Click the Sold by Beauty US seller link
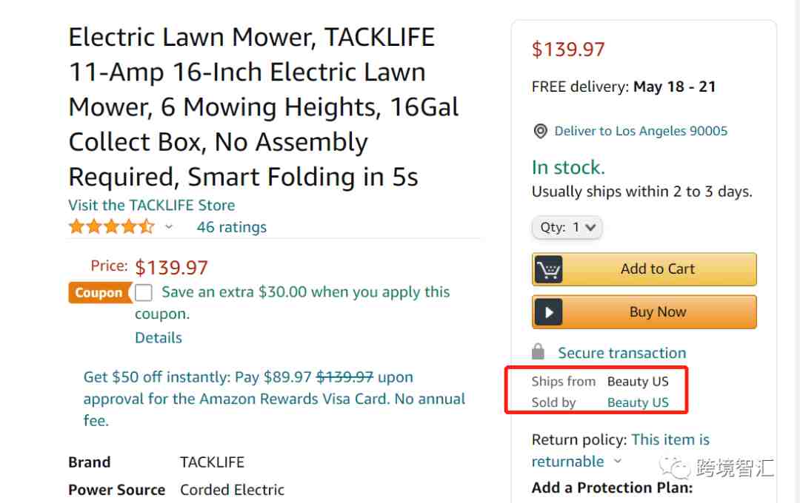Screen dimensions: 800x503 pos(638,402)
